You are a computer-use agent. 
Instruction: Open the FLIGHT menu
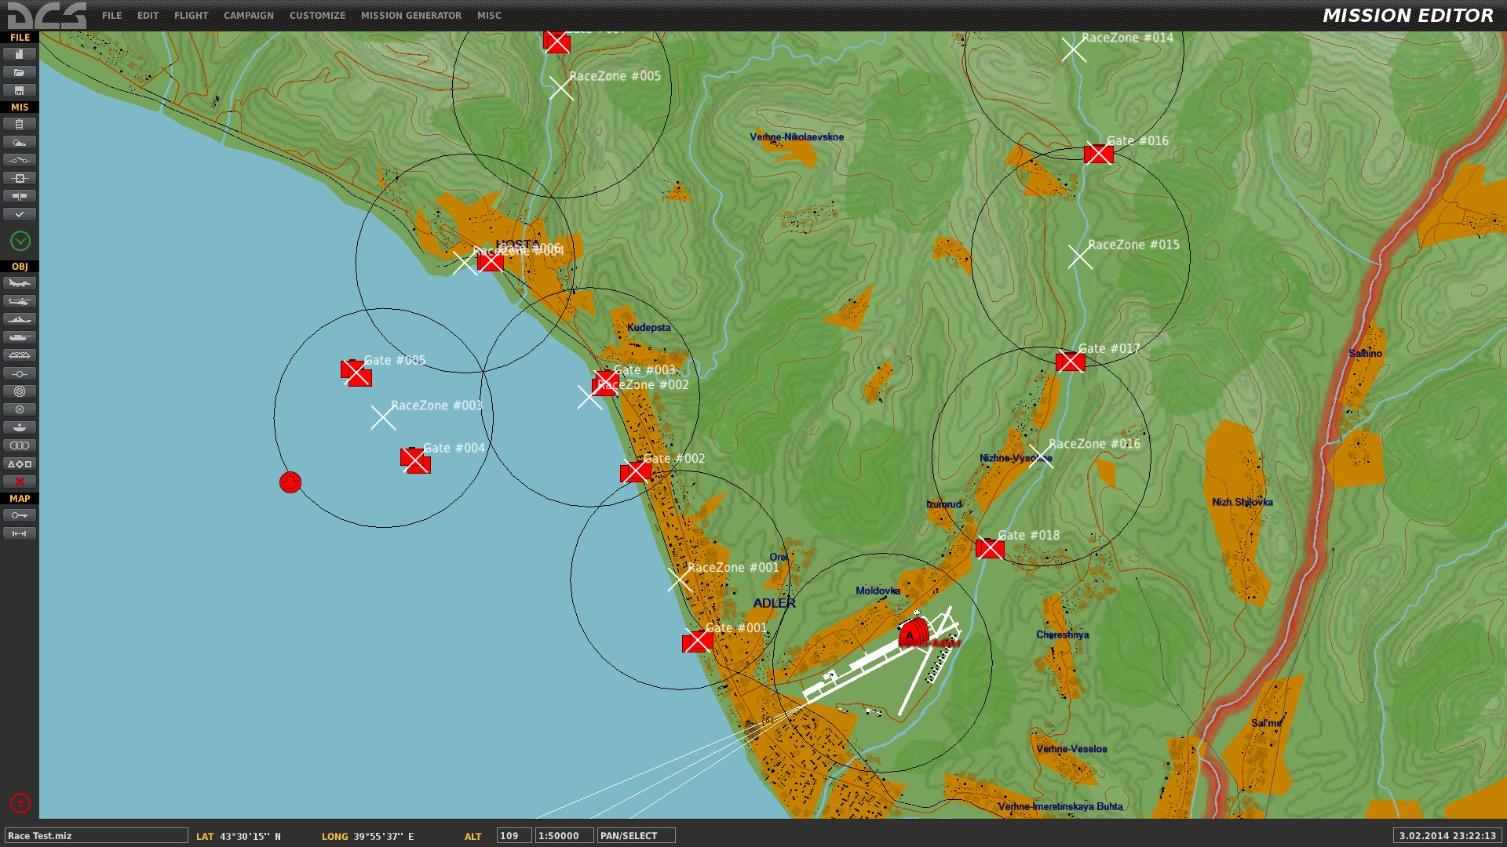tap(191, 16)
